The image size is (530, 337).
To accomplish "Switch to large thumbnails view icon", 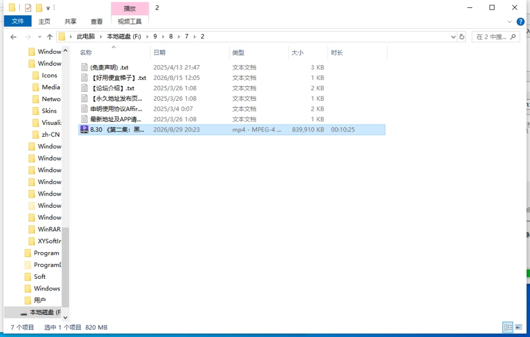I will [518, 327].
